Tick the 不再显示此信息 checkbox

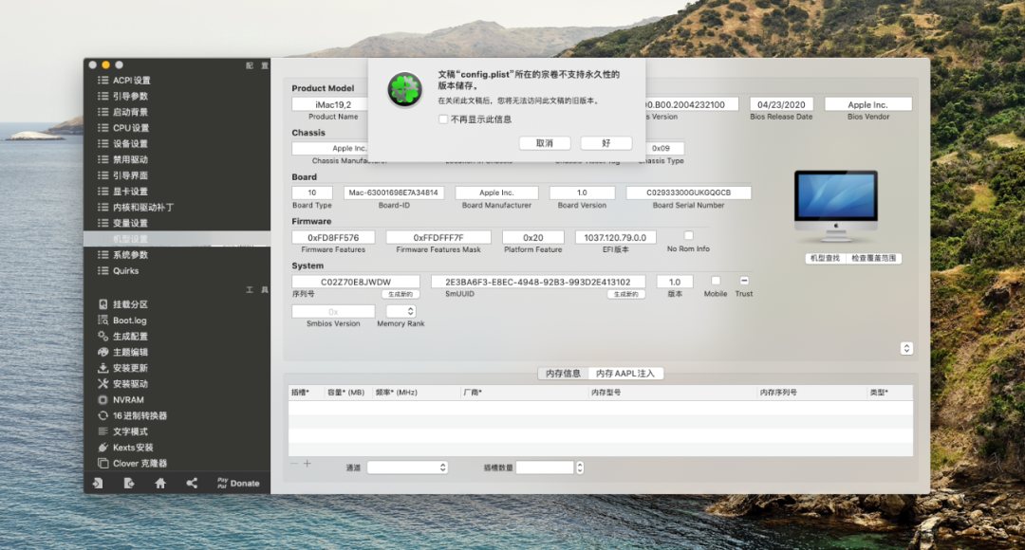[443, 119]
